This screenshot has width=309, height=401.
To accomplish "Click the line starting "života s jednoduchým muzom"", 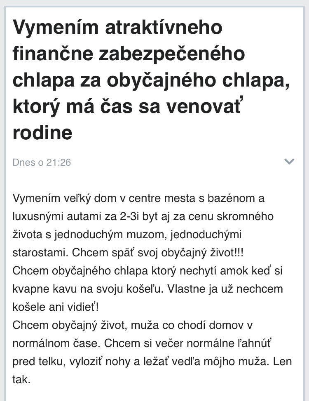I will click(x=127, y=235).
